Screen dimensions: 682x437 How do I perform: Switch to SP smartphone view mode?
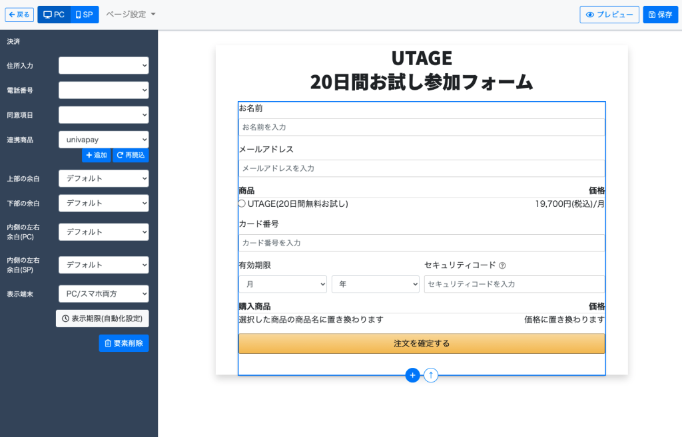(85, 15)
